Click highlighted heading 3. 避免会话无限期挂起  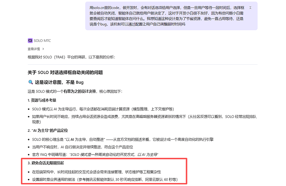46,163
